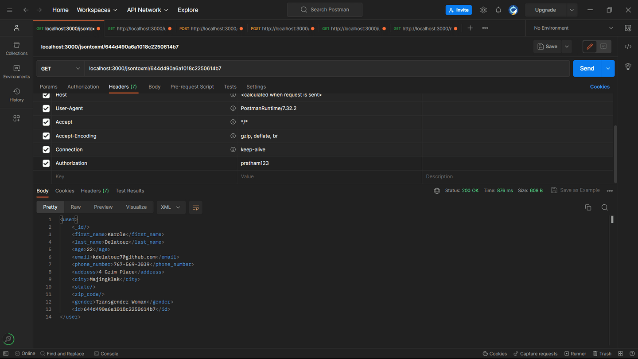The height and width of the screenshot is (359, 638).
Task: Expand the Workspaces dropdown
Action: [97, 10]
